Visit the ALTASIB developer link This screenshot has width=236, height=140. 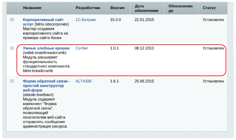tap(83, 81)
